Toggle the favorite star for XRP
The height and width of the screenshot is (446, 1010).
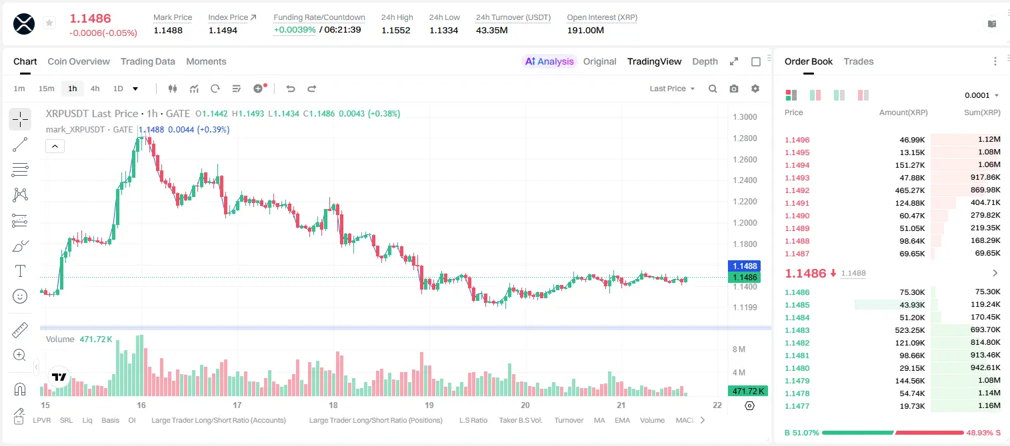pos(49,23)
